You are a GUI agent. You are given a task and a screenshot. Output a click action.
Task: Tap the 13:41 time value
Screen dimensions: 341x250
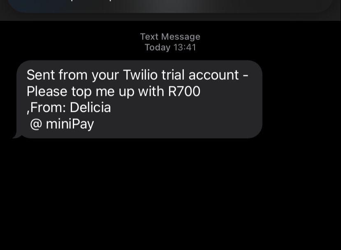(x=185, y=47)
